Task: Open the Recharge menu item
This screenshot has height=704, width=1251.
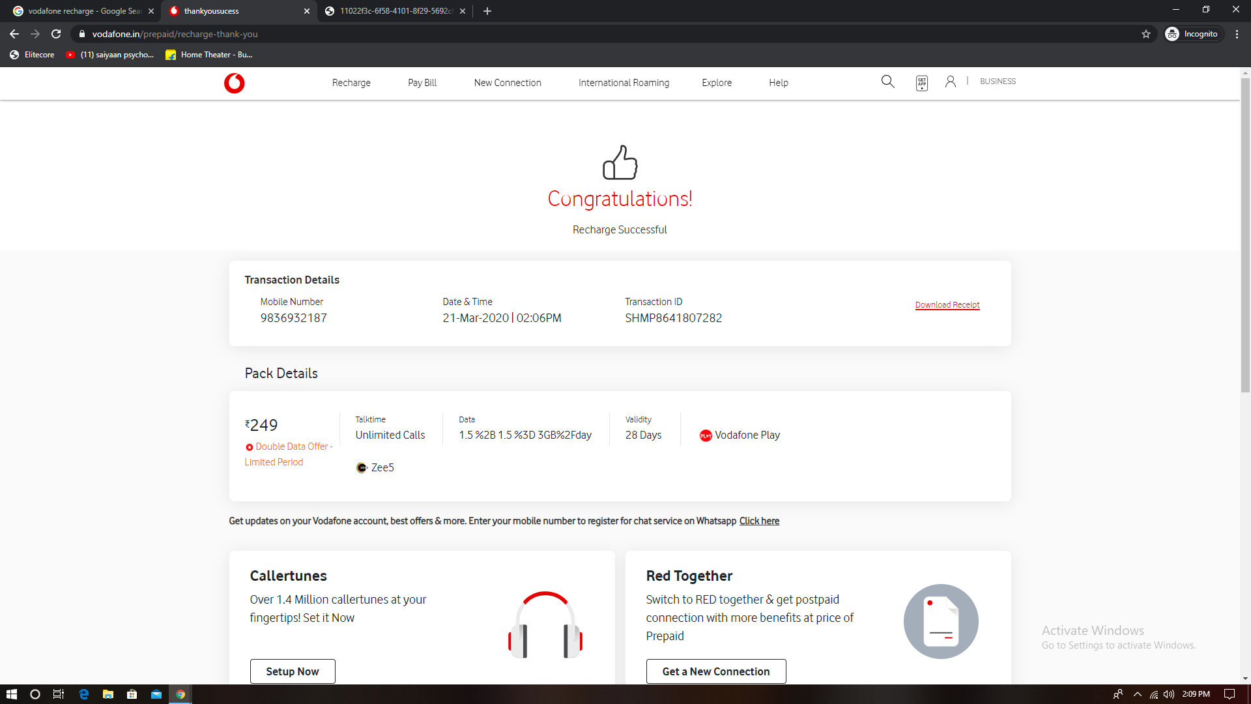Action: 351,83
